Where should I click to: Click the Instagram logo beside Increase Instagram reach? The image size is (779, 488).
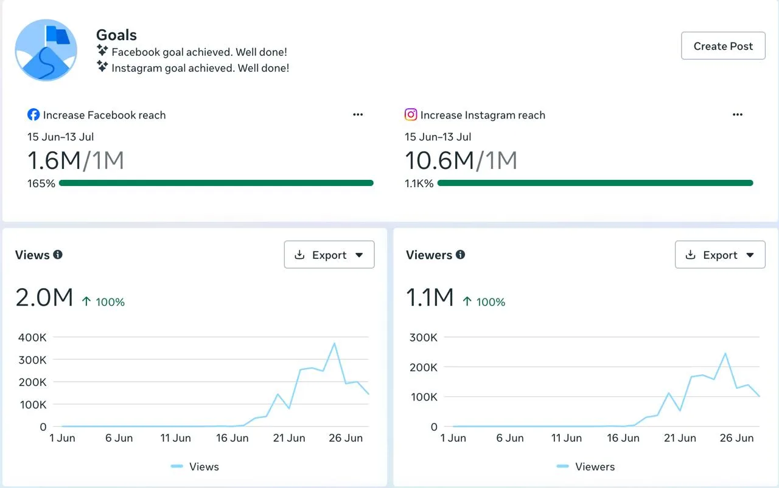(x=411, y=114)
